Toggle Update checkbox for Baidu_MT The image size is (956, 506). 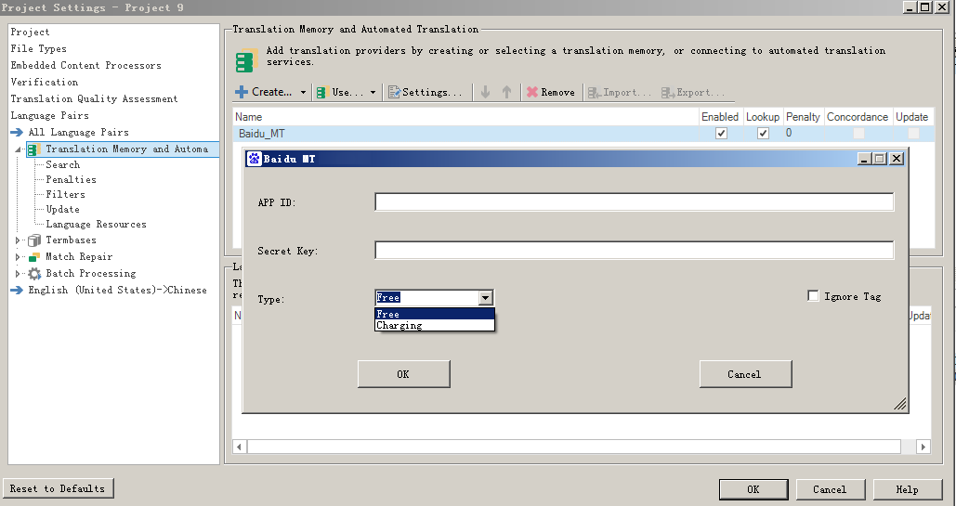point(913,133)
